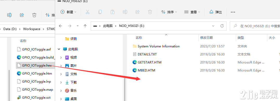
Task: Click the Eject (弹出) button
Action: (x=216, y=12)
